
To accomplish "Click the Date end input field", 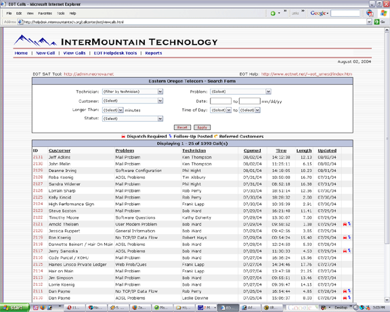I will (250, 101).
